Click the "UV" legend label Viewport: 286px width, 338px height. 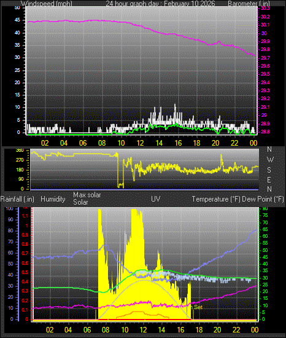coord(156,199)
